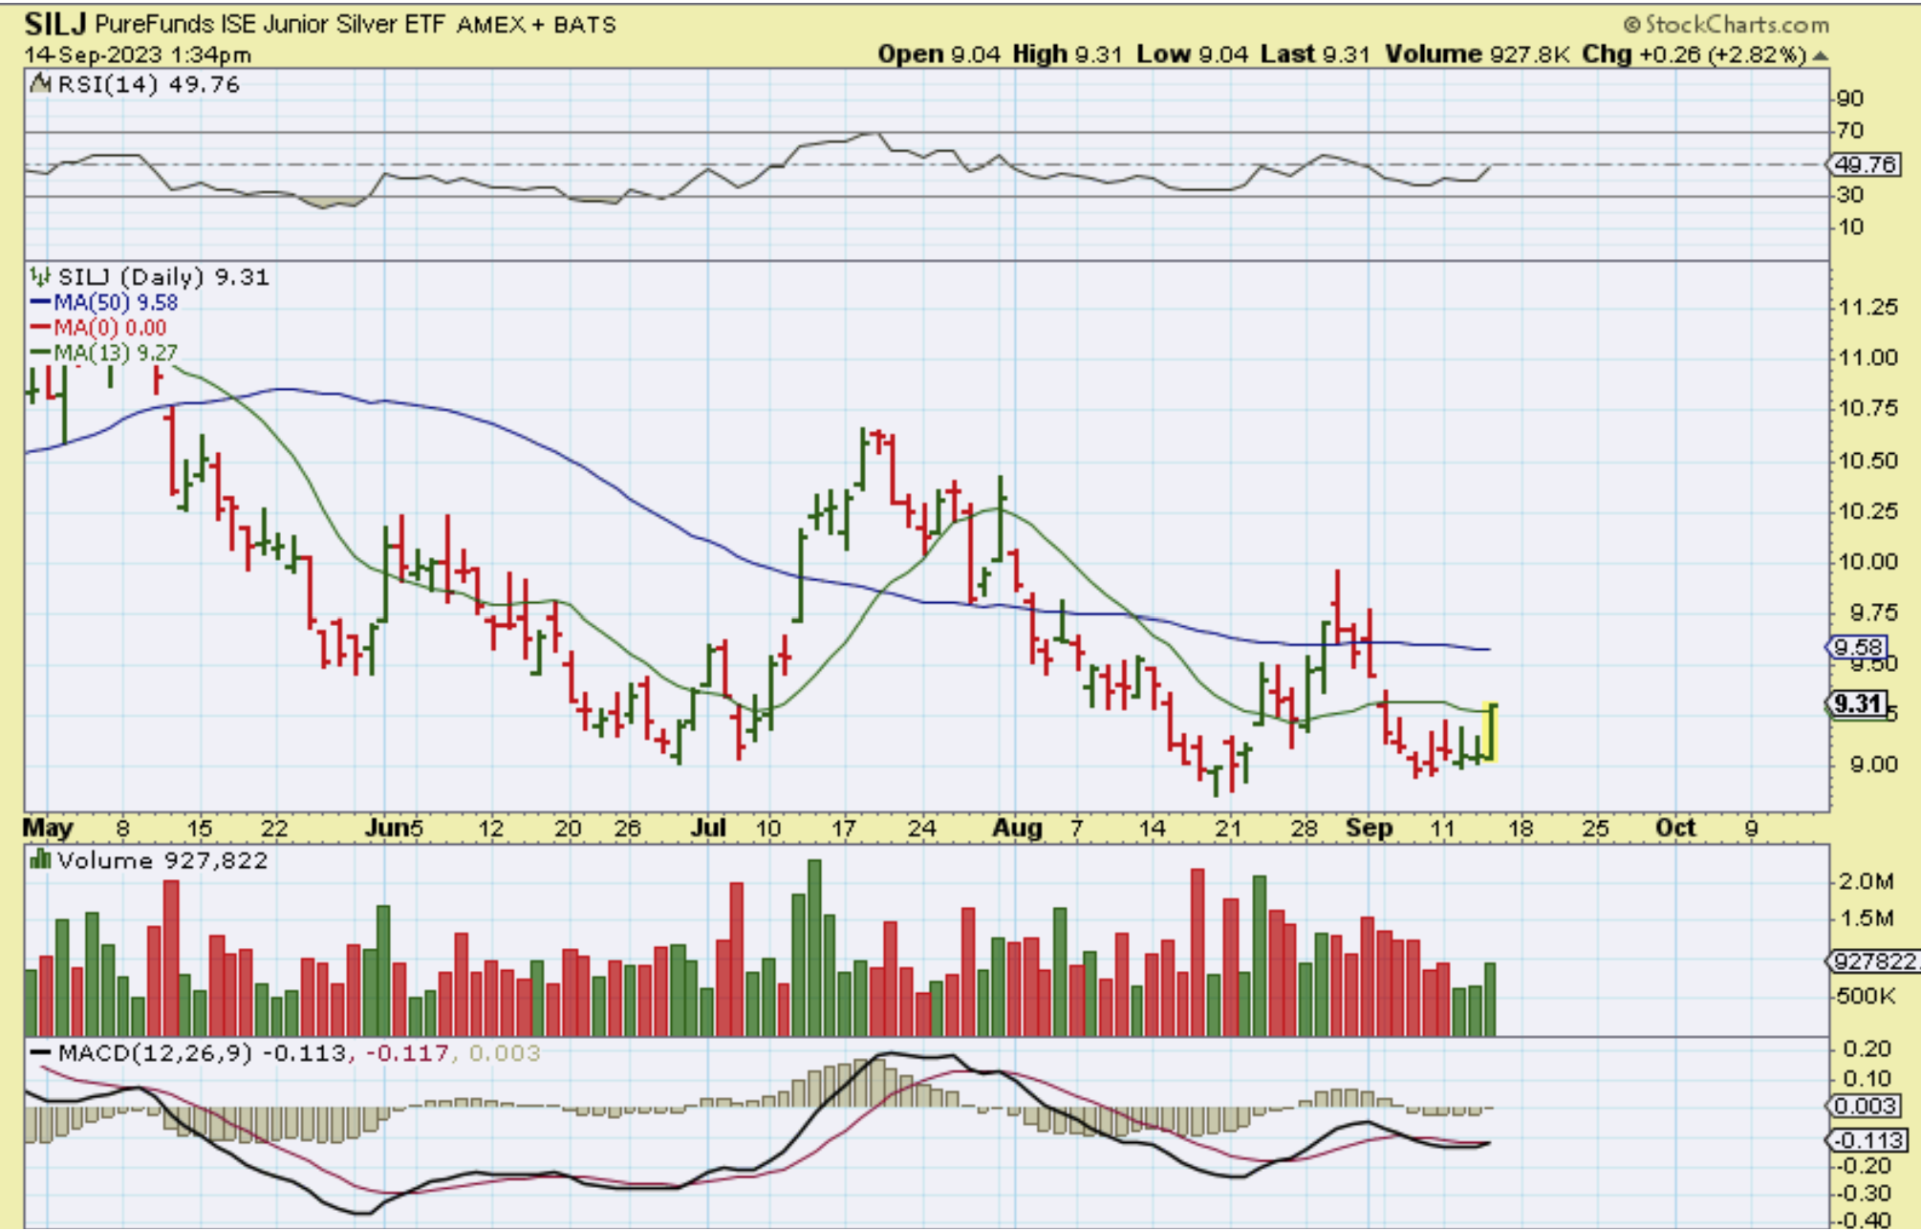Click the green Volume bars legend icon

click(40, 860)
